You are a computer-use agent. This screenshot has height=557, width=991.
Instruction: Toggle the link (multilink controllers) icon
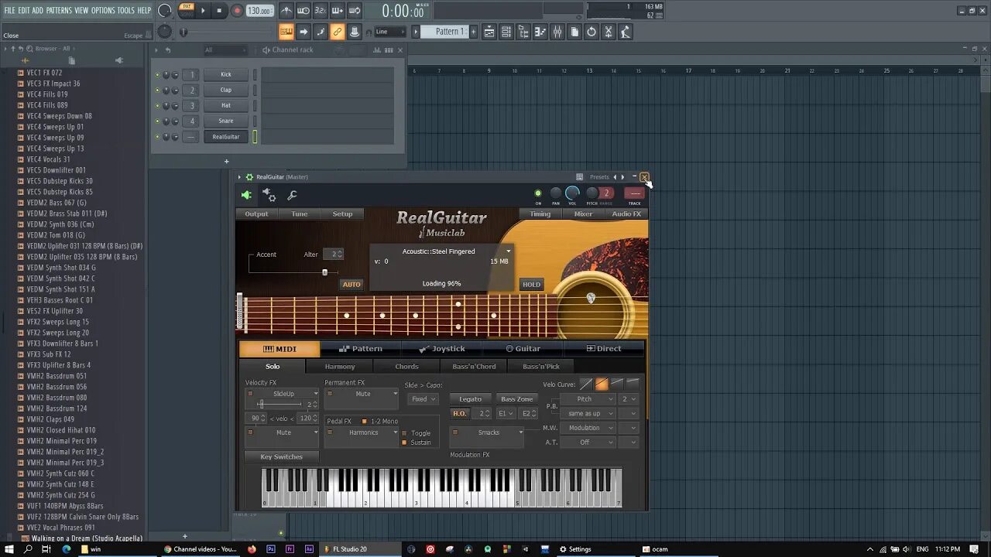338,32
